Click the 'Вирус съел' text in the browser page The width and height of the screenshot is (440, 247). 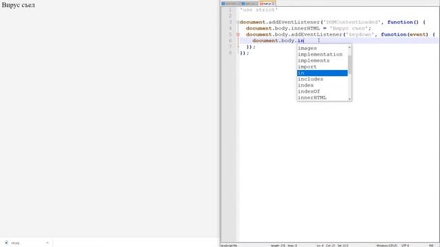tap(19, 5)
